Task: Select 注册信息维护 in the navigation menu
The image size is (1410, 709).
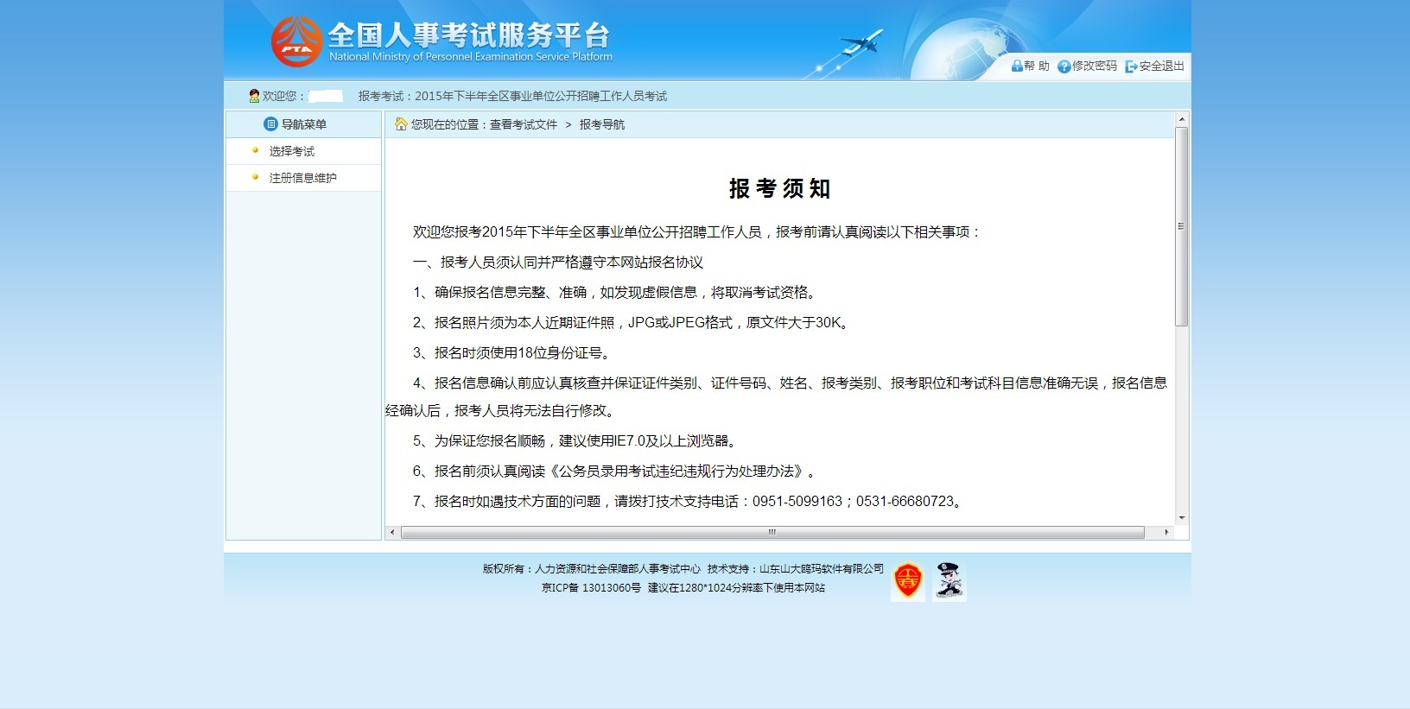Action: click(303, 178)
